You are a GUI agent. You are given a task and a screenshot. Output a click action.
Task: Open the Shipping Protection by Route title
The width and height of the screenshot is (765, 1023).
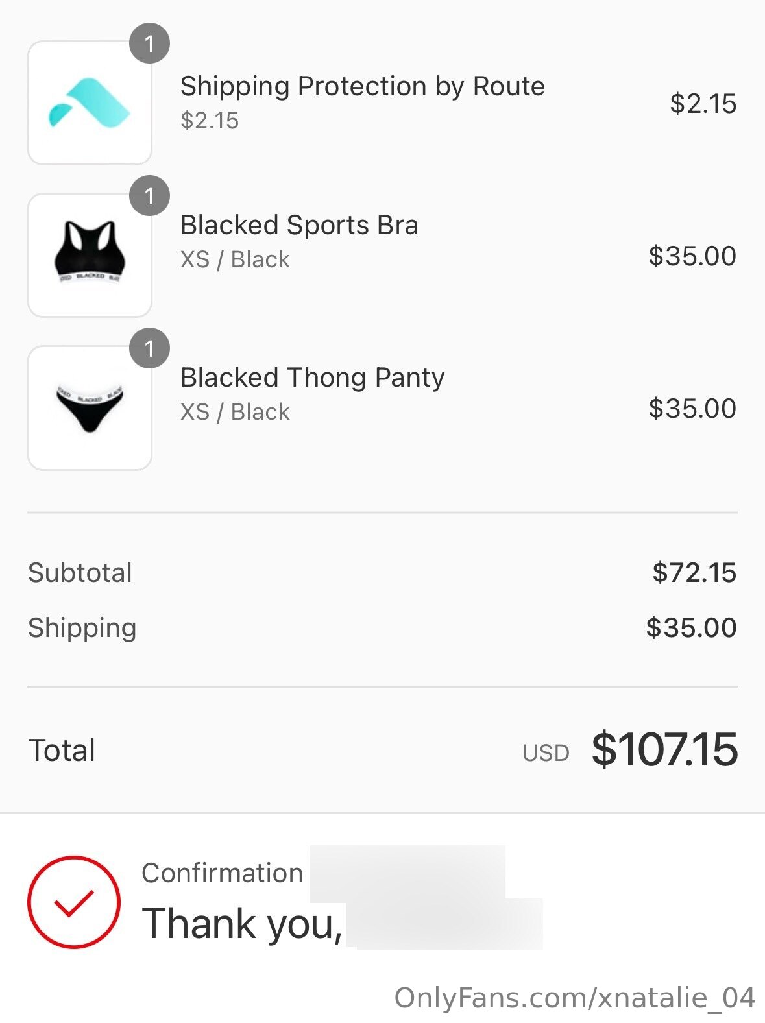(x=362, y=86)
